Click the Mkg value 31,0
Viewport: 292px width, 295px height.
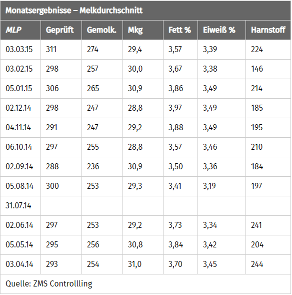pos(134,264)
